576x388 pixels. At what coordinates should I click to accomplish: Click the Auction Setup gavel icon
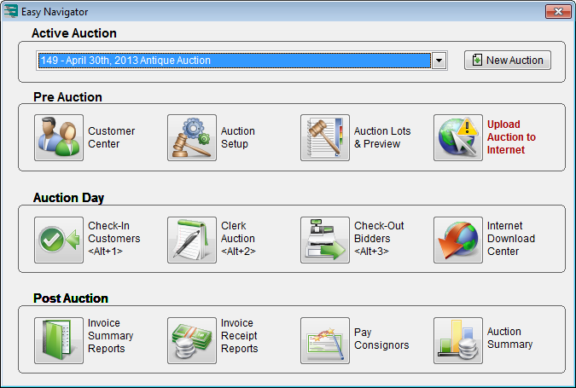point(192,138)
